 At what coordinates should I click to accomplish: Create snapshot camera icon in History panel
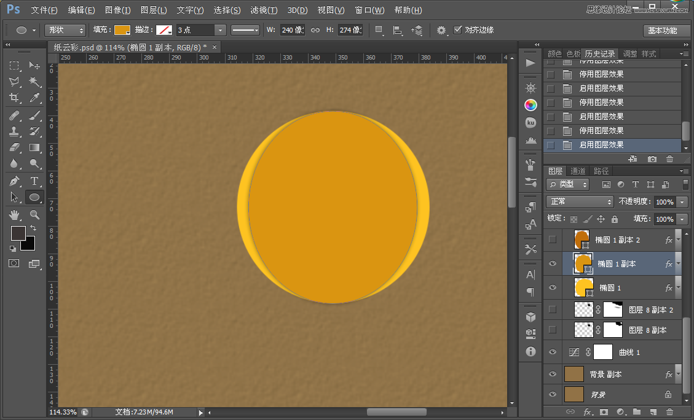point(652,159)
